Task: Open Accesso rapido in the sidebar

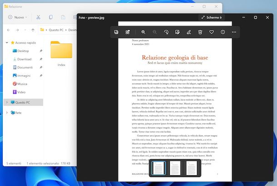Action: [24, 43]
